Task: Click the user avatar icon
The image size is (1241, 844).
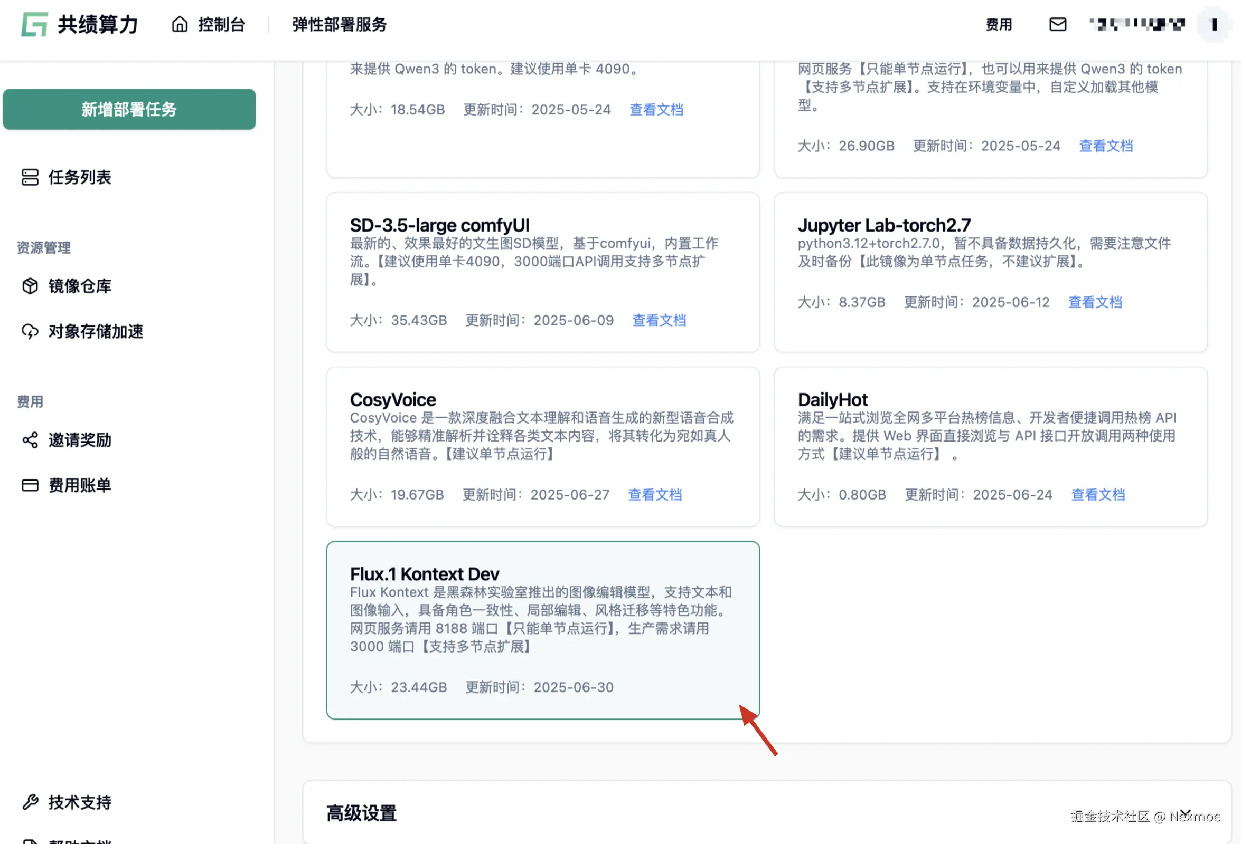Action: [x=1214, y=25]
